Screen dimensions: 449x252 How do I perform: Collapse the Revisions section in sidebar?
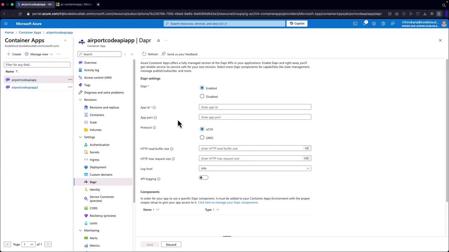coord(80,100)
